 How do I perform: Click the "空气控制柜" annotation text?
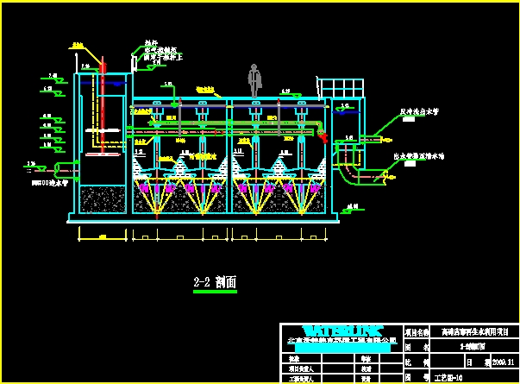[160, 50]
